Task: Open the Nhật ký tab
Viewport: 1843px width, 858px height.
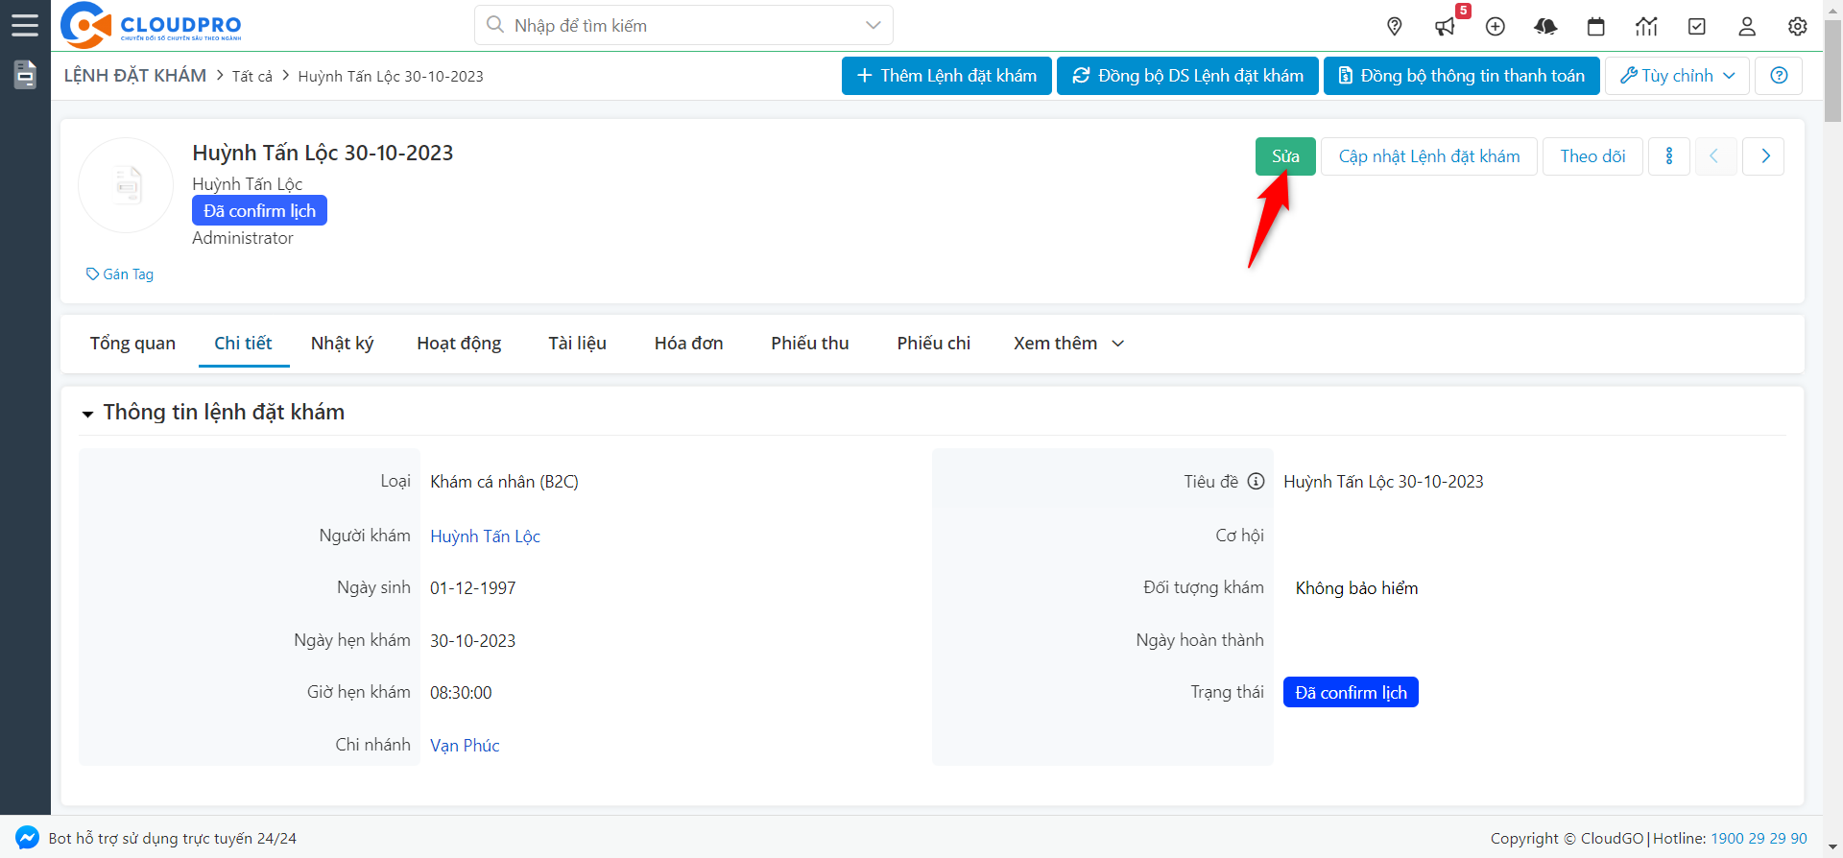Action: click(342, 344)
